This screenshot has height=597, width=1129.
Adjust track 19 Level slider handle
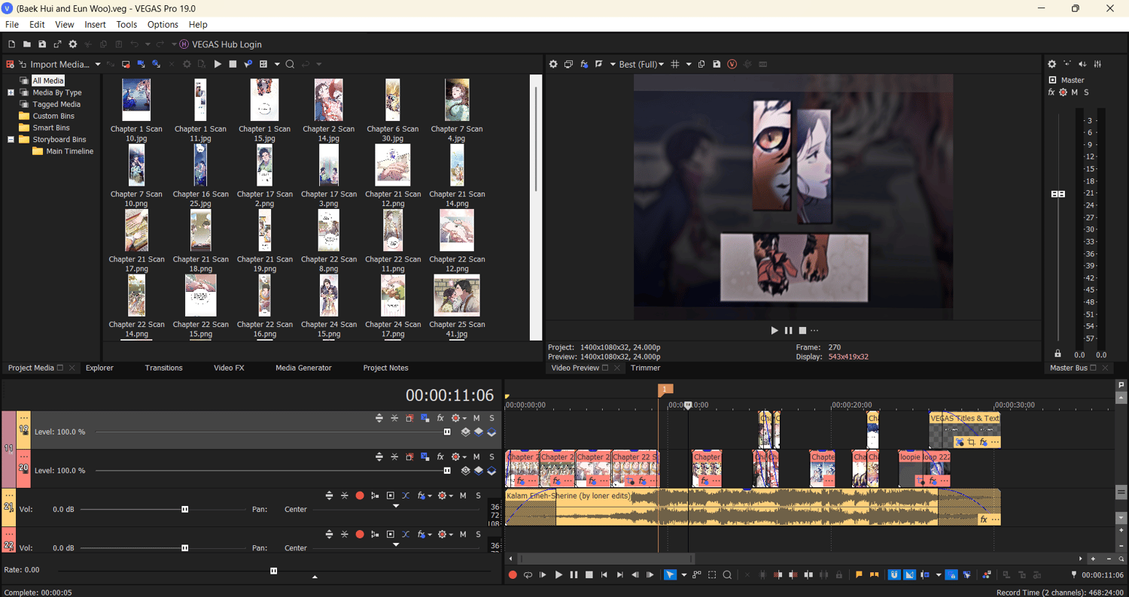[x=447, y=432]
